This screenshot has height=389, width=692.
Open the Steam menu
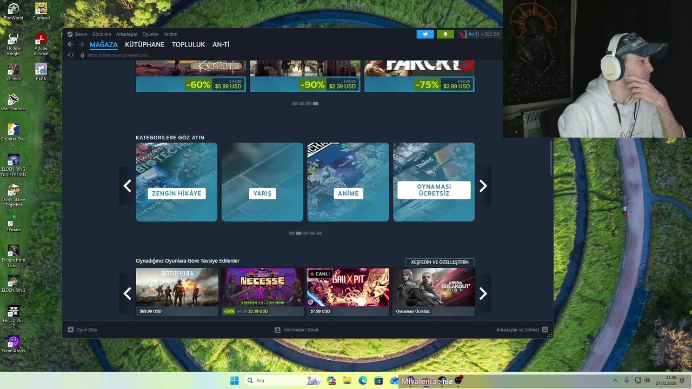81,34
